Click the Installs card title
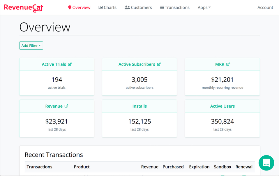 pos(139,106)
